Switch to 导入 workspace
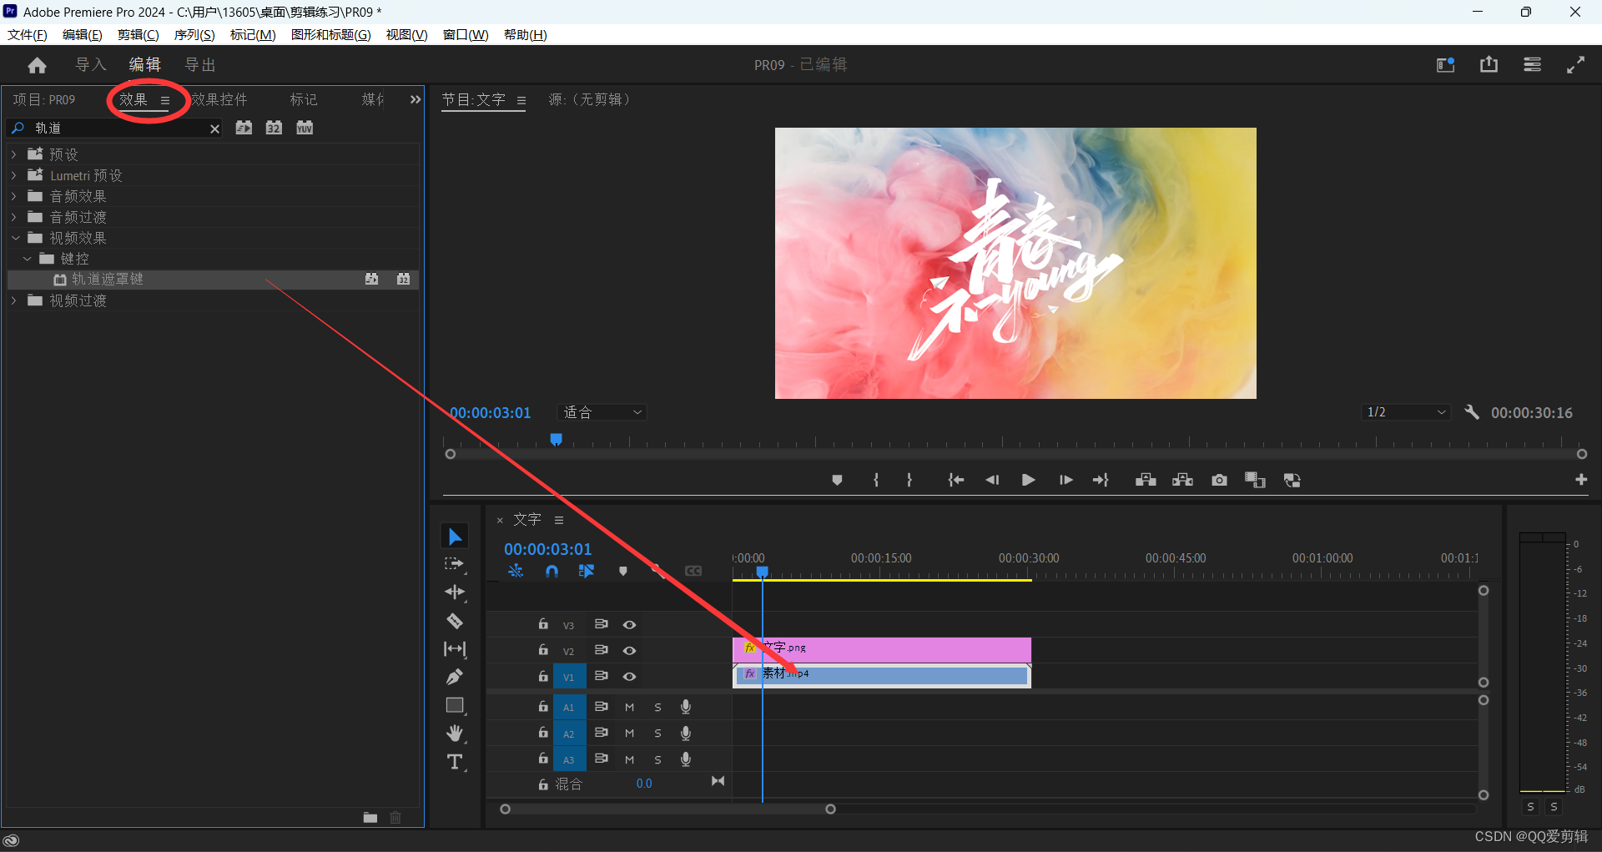Viewport: 1602px width, 852px height. (x=91, y=64)
